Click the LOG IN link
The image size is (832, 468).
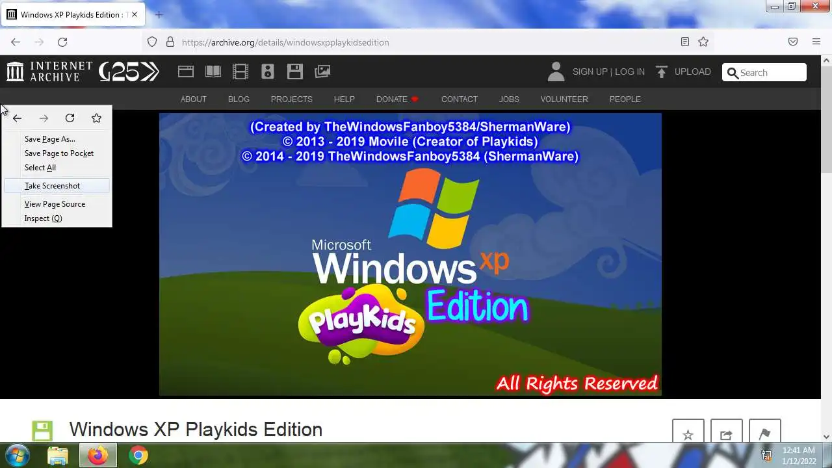coord(630,71)
